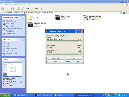Select the Excel Formulas WinRAR archive icon

pyautogui.click(x=58, y=18)
